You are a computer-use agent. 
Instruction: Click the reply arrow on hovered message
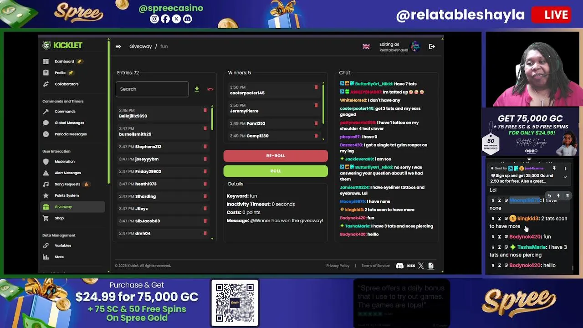pos(549,196)
